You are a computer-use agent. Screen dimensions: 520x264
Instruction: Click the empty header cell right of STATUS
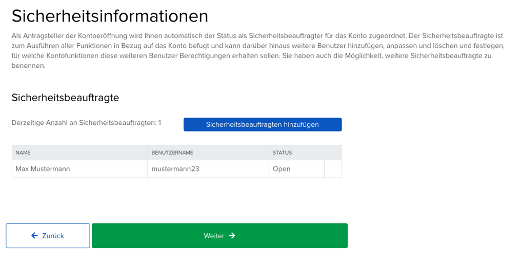click(333, 153)
